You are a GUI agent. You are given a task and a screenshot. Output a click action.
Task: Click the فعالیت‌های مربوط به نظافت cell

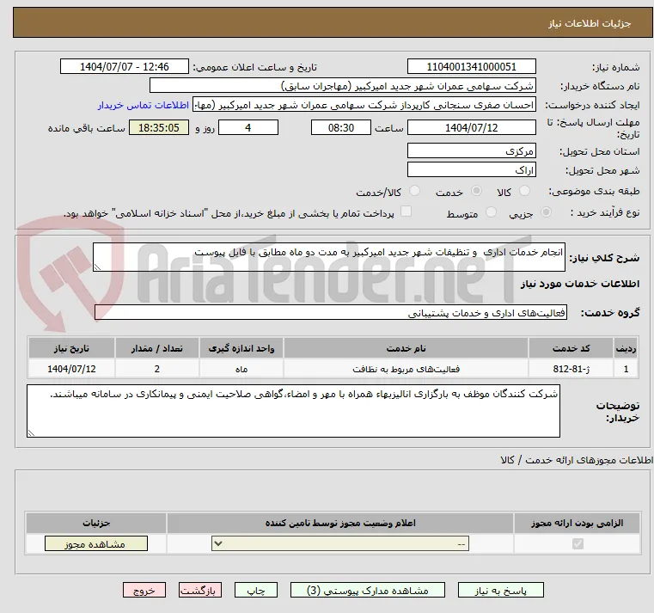pyautogui.click(x=406, y=369)
